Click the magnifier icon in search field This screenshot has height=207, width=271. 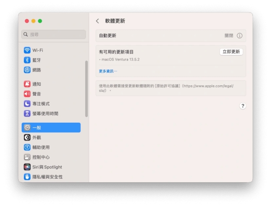point(26,34)
